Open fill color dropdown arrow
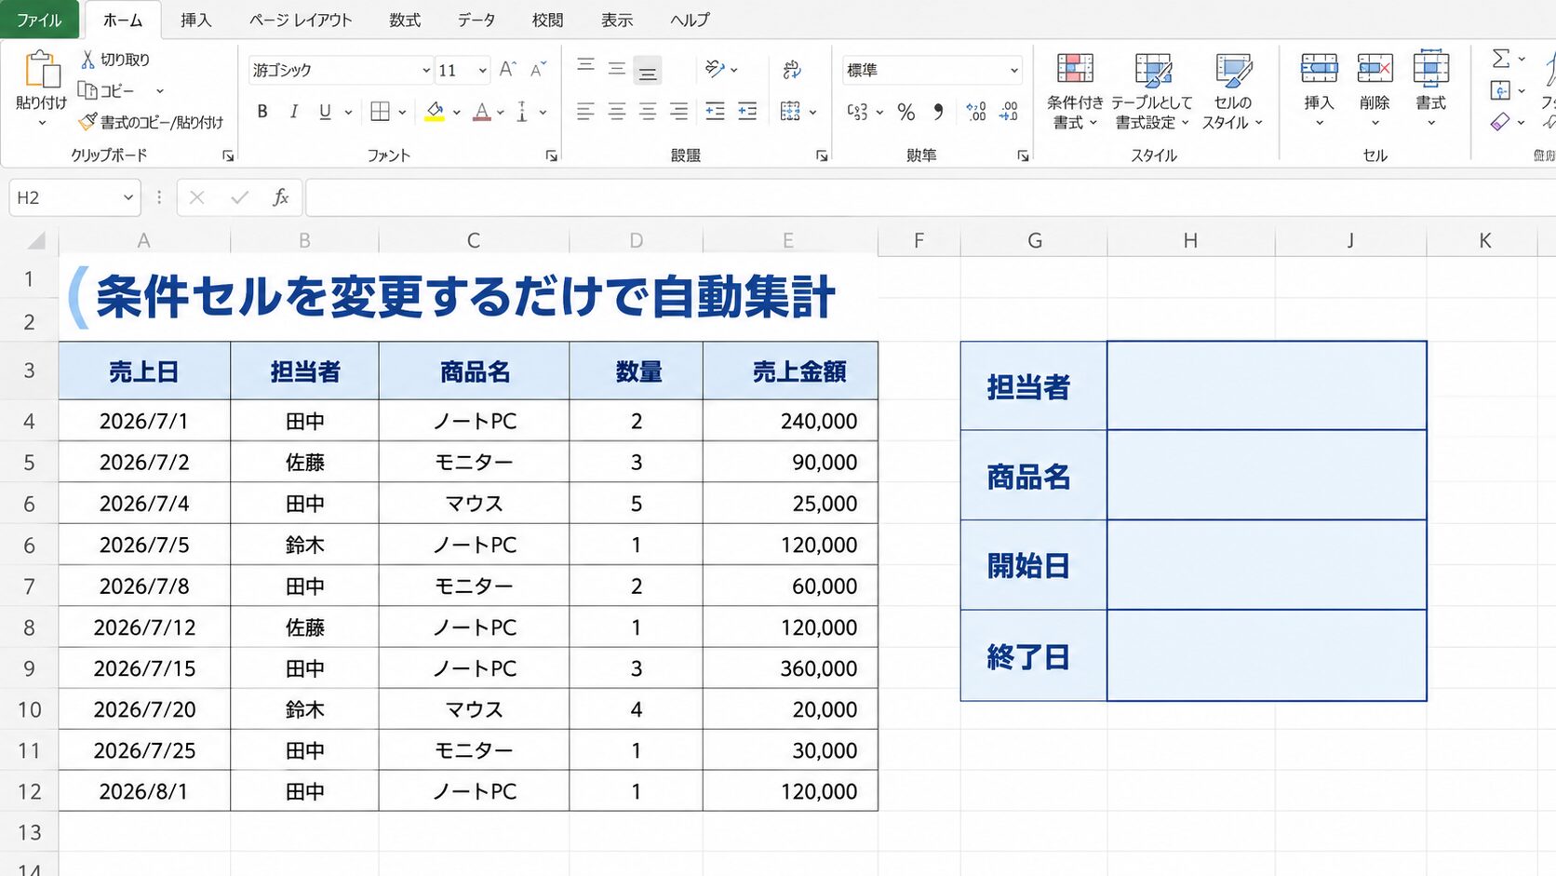Screen dimensions: 1556x876 456,112
